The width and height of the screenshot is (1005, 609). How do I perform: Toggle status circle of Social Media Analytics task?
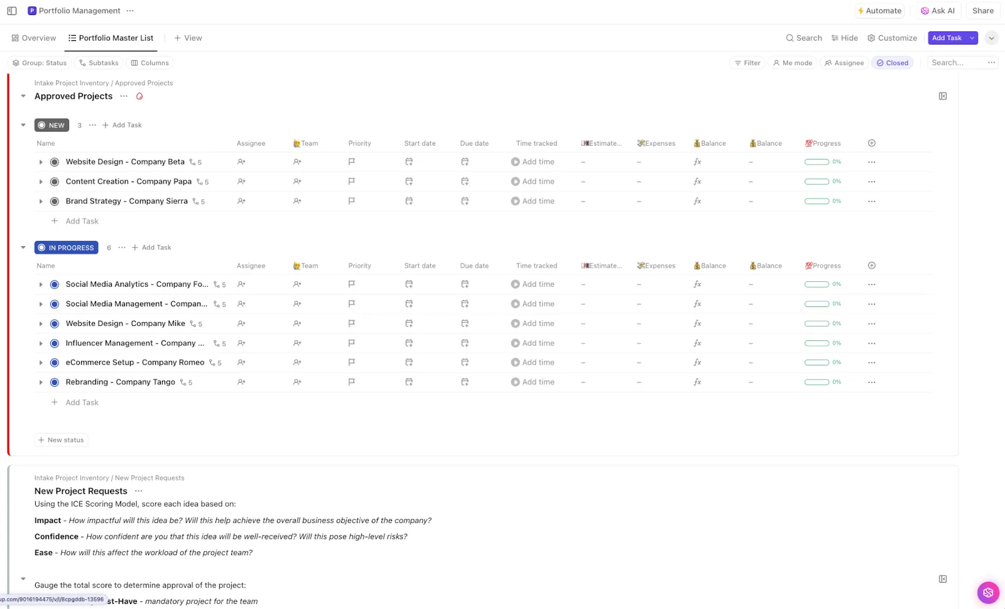tap(55, 284)
